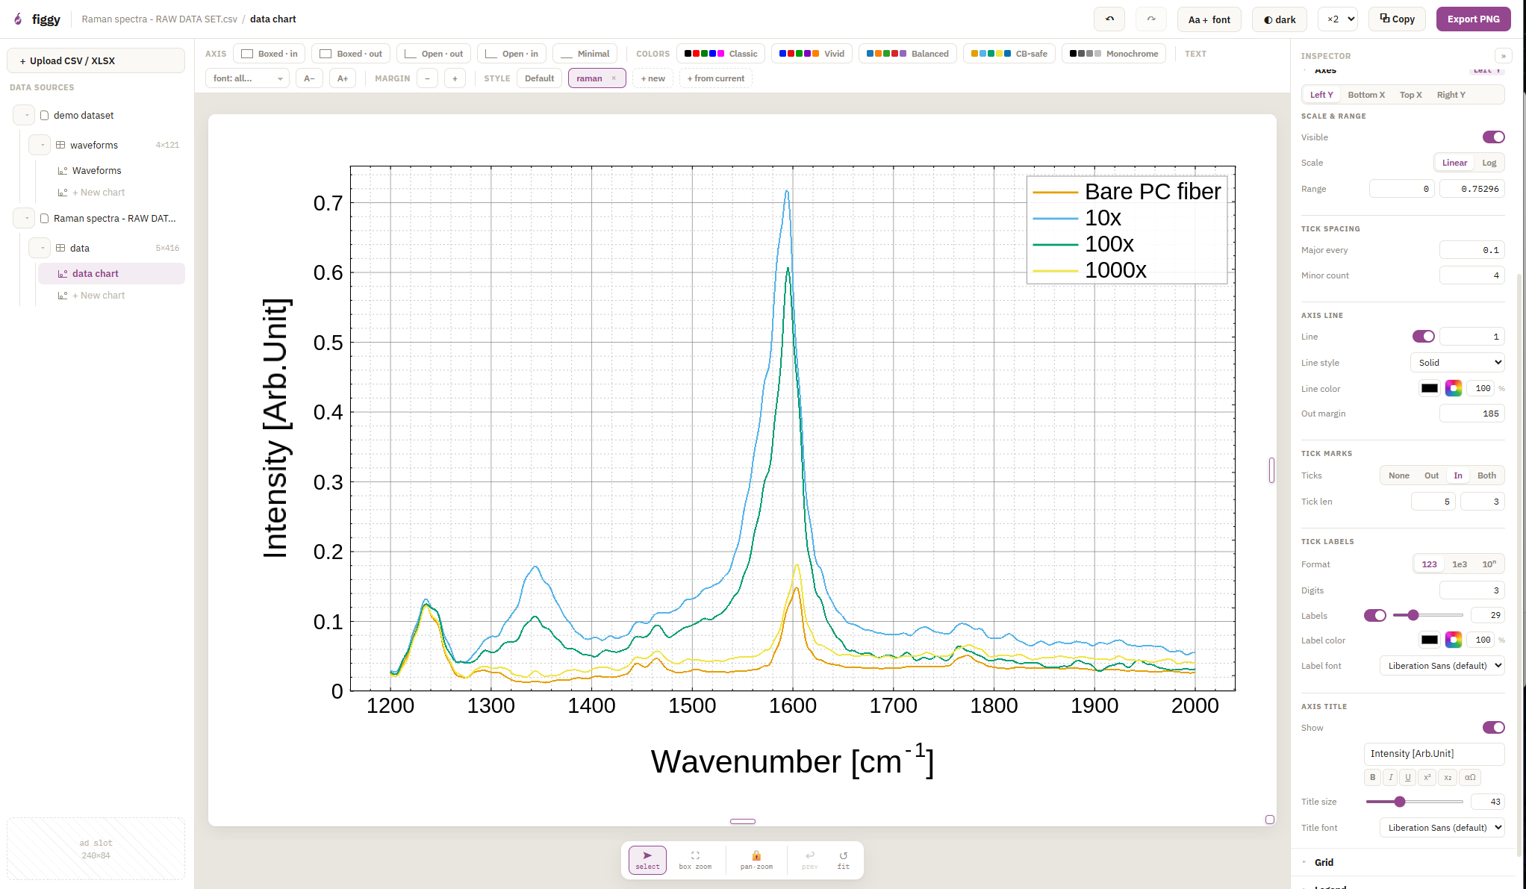Image resolution: width=1526 pixels, height=889 pixels.
Task: Apply bold to axis title
Action: click(1372, 777)
